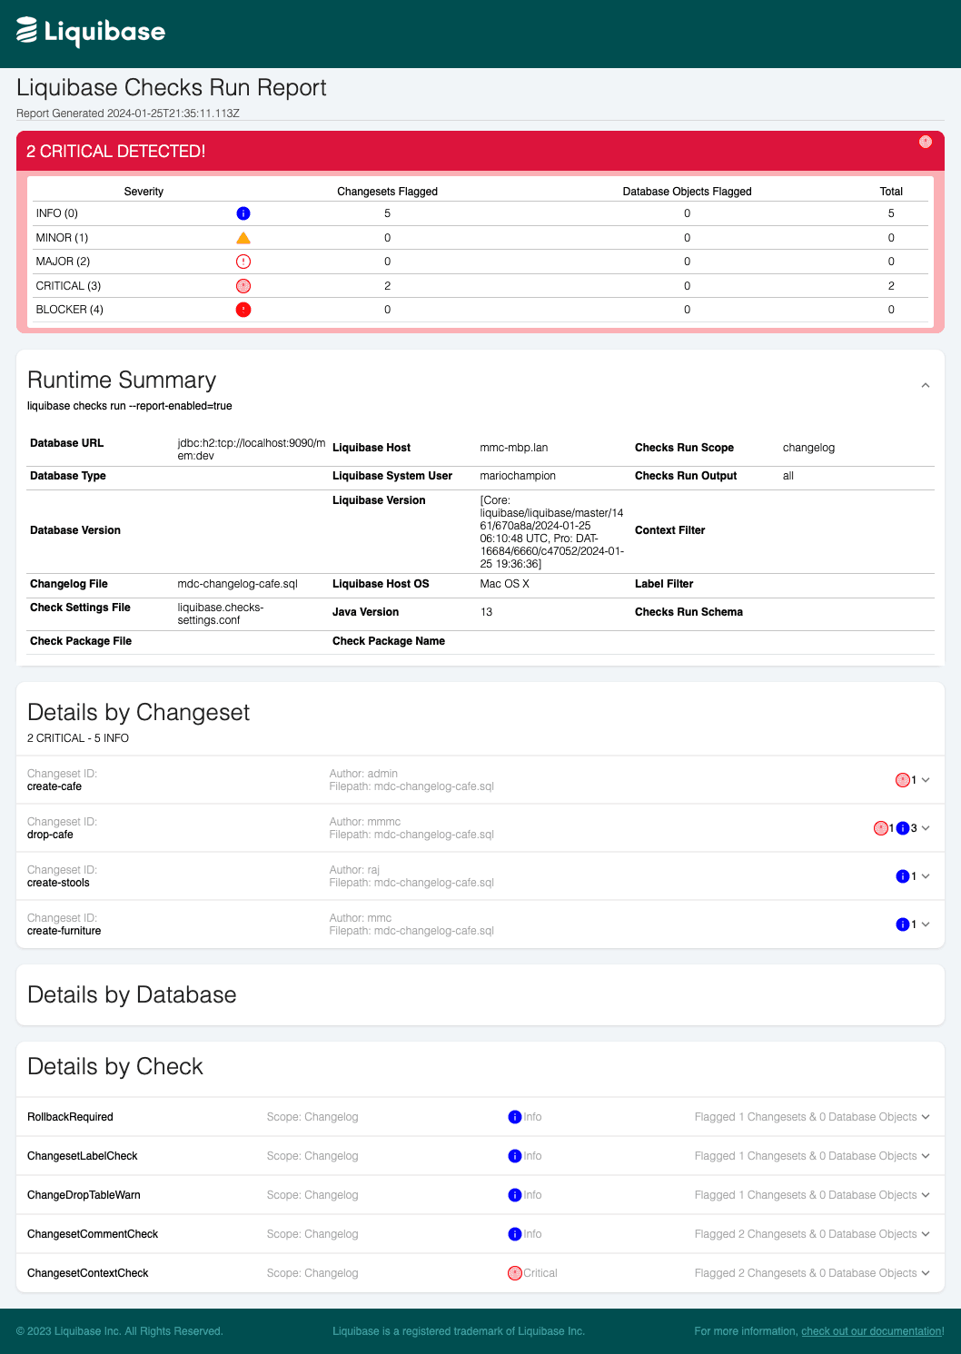This screenshot has width=961, height=1354.
Task: Expand the drop-cafe changeset details
Action: pos(925,827)
